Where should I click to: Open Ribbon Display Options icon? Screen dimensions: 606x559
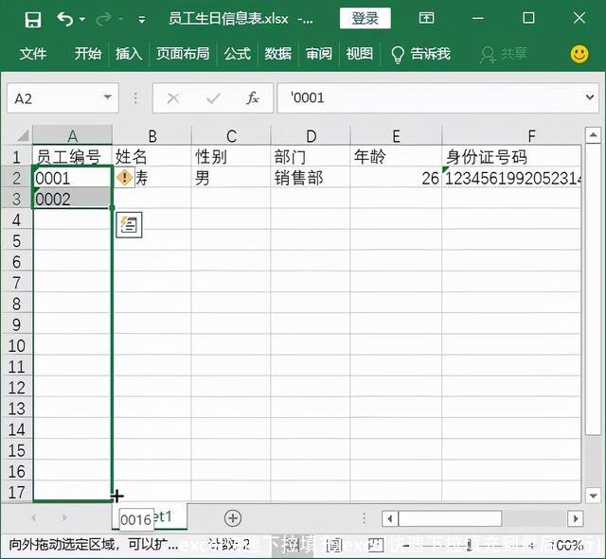[x=426, y=18]
